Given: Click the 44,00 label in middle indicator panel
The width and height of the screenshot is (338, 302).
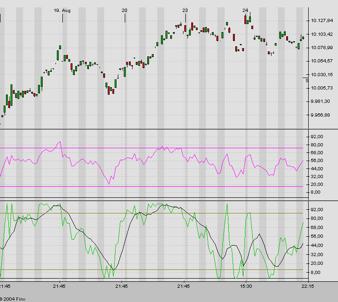Looking at the screenshot, I should coord(317,168).
